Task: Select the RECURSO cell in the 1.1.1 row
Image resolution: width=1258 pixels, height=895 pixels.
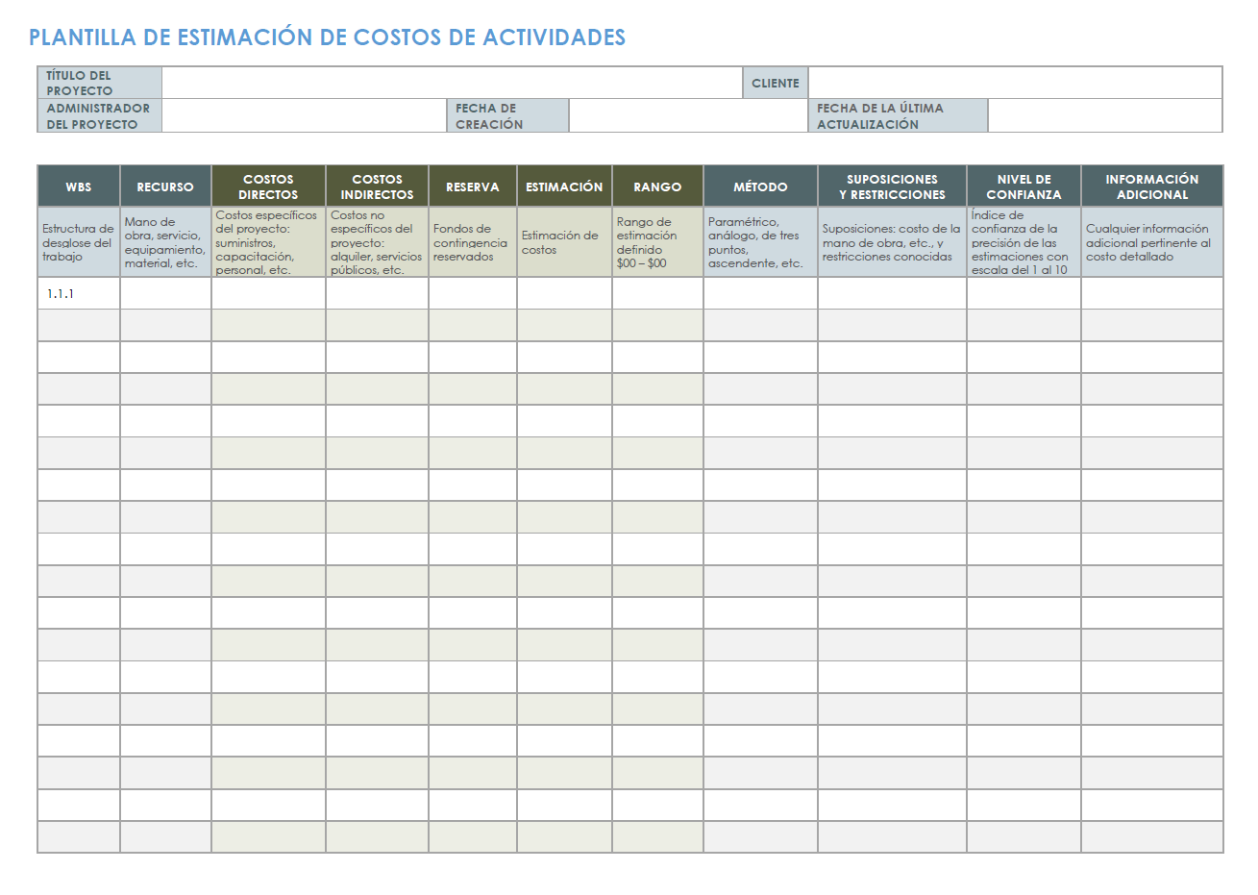Action: (165, 293)
